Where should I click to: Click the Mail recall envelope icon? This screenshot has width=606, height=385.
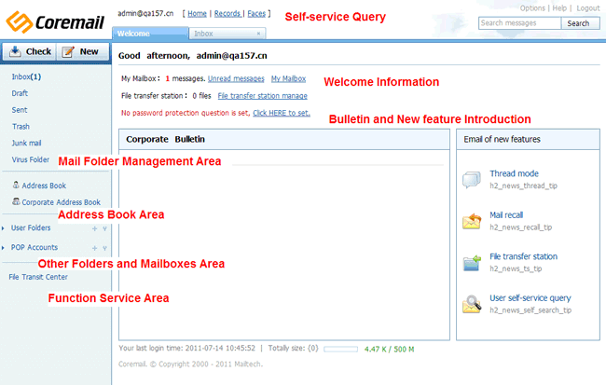[x=472, y=221]
